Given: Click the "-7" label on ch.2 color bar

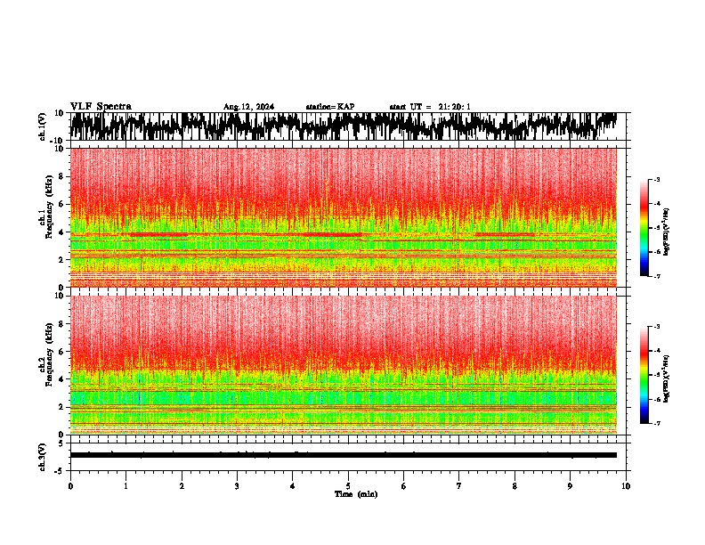Looking at the screenshot, I should point(656,423).
